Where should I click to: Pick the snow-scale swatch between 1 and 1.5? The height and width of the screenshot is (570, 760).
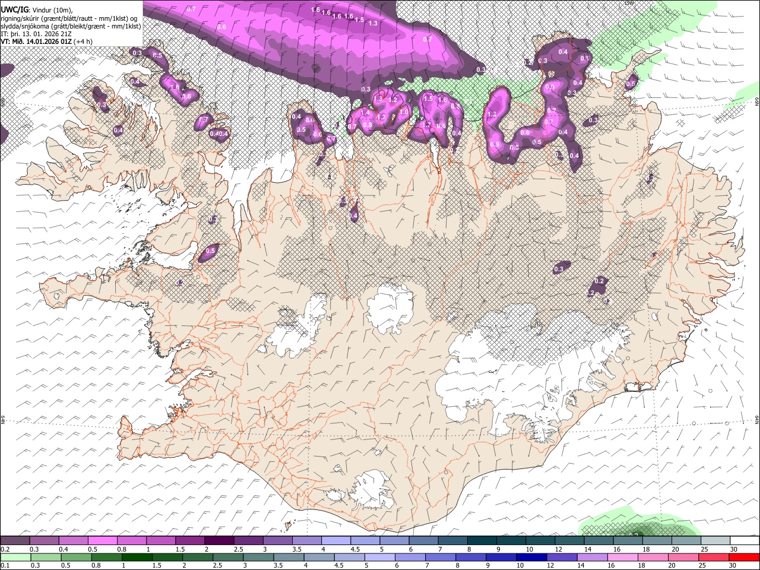[x=160, y=540]
